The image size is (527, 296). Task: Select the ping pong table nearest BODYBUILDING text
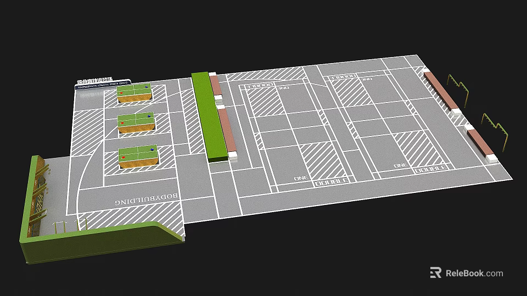click(138, 156)
